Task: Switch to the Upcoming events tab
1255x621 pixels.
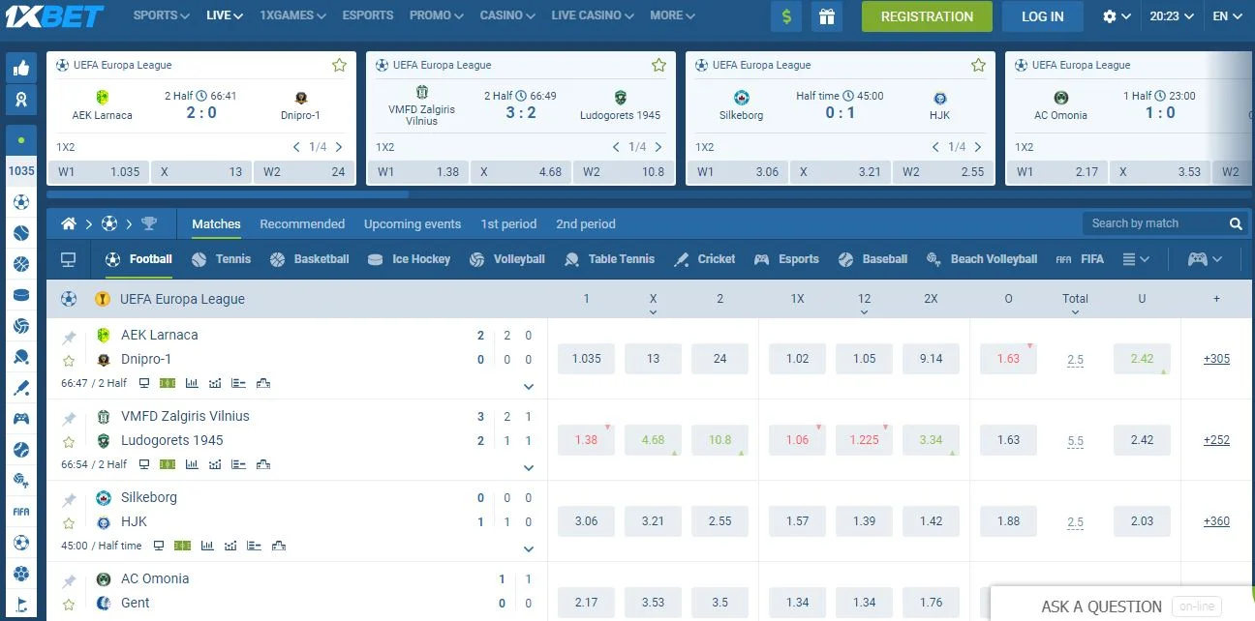Action: 413,223
